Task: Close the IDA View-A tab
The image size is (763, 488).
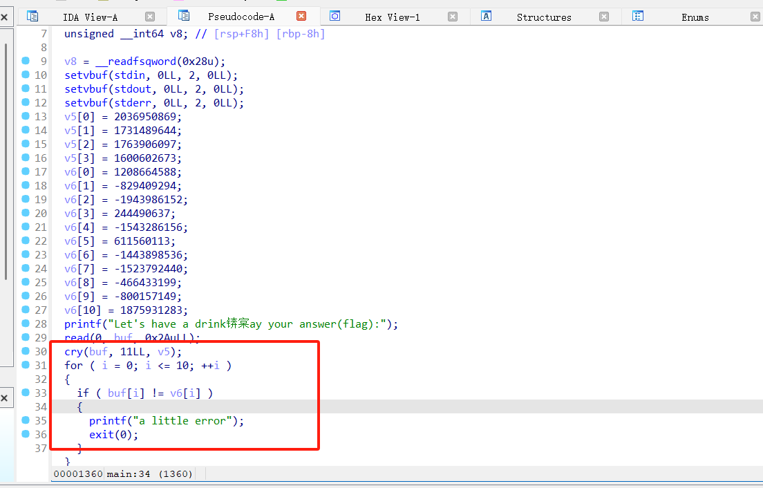Action: [150, 17]
